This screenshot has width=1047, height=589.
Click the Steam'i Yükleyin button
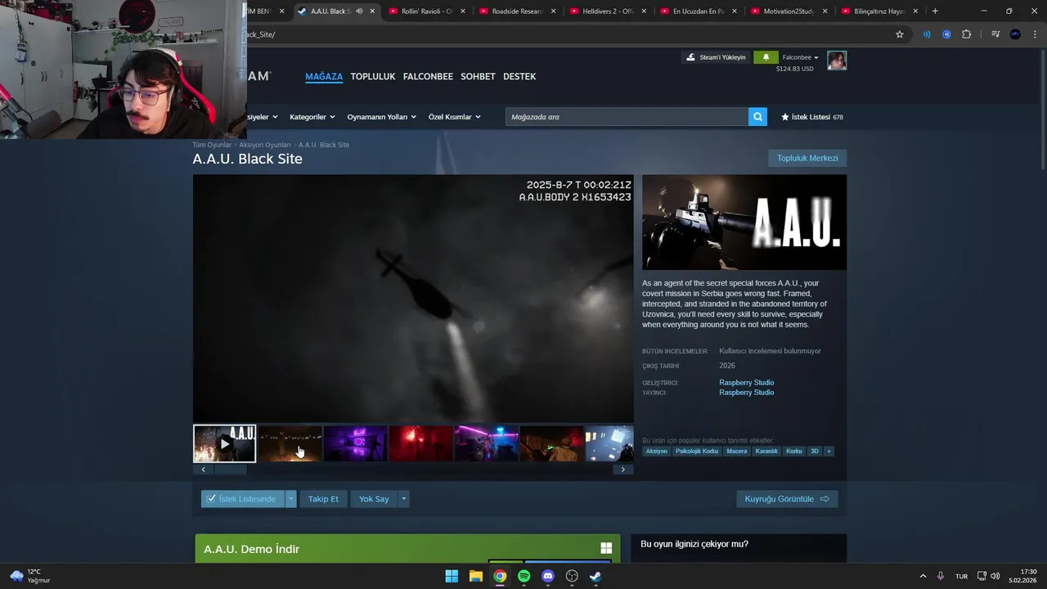[717, 57]
